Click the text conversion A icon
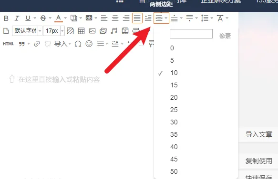 tap(115, 44)
